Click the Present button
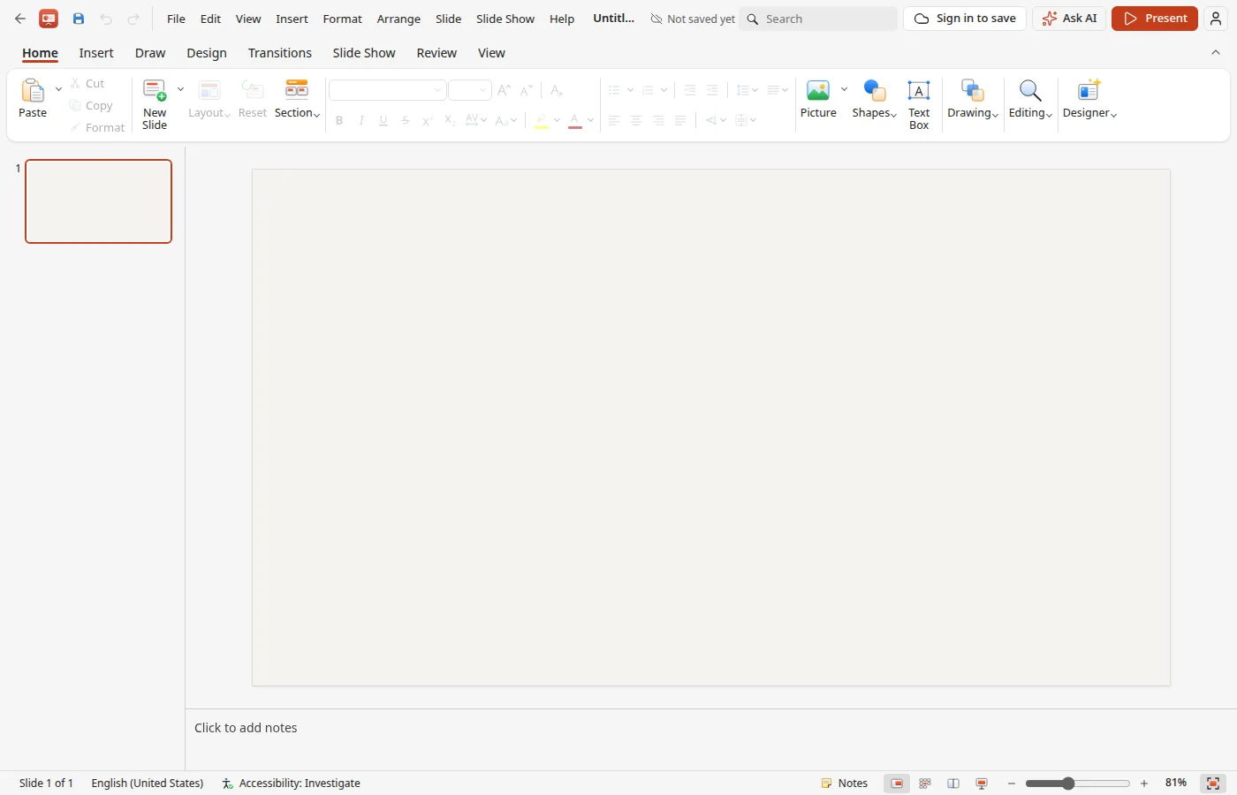 [1155, 19]
